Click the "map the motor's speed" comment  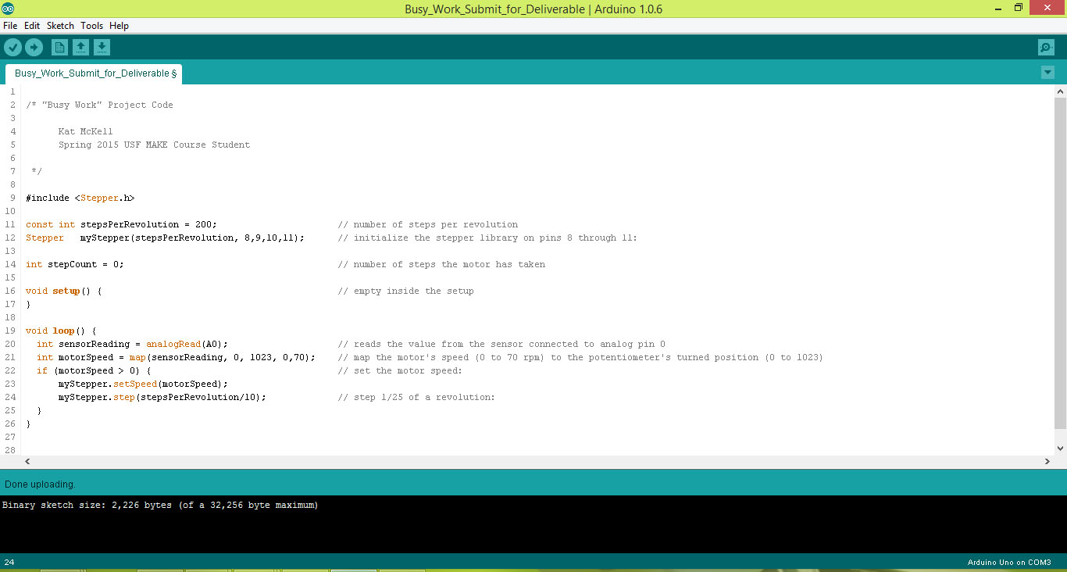(580, 357)
